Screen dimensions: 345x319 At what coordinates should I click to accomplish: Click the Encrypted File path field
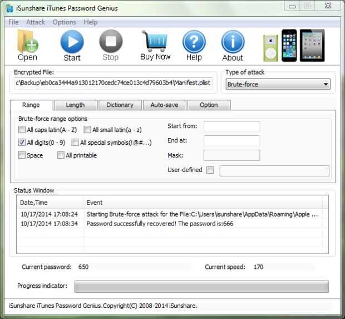tap(114, 83)
